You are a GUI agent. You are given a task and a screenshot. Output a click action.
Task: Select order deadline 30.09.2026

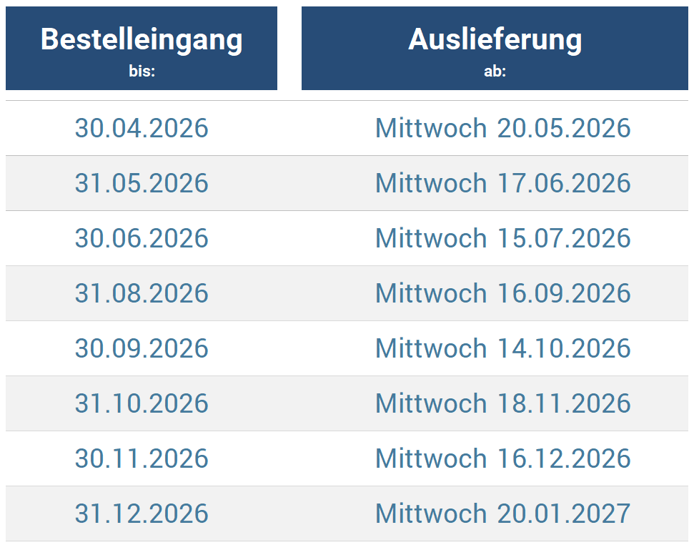pos(142,348)
